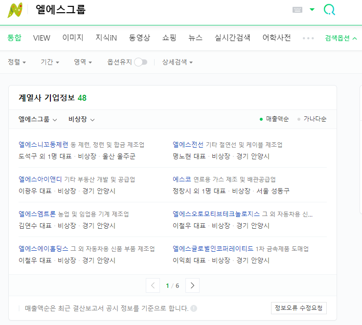Image resolution: width=362 pixels, height=325 pixels.
Task: Click the 정보오류 수정요청 button
Action: click(299, 308)
